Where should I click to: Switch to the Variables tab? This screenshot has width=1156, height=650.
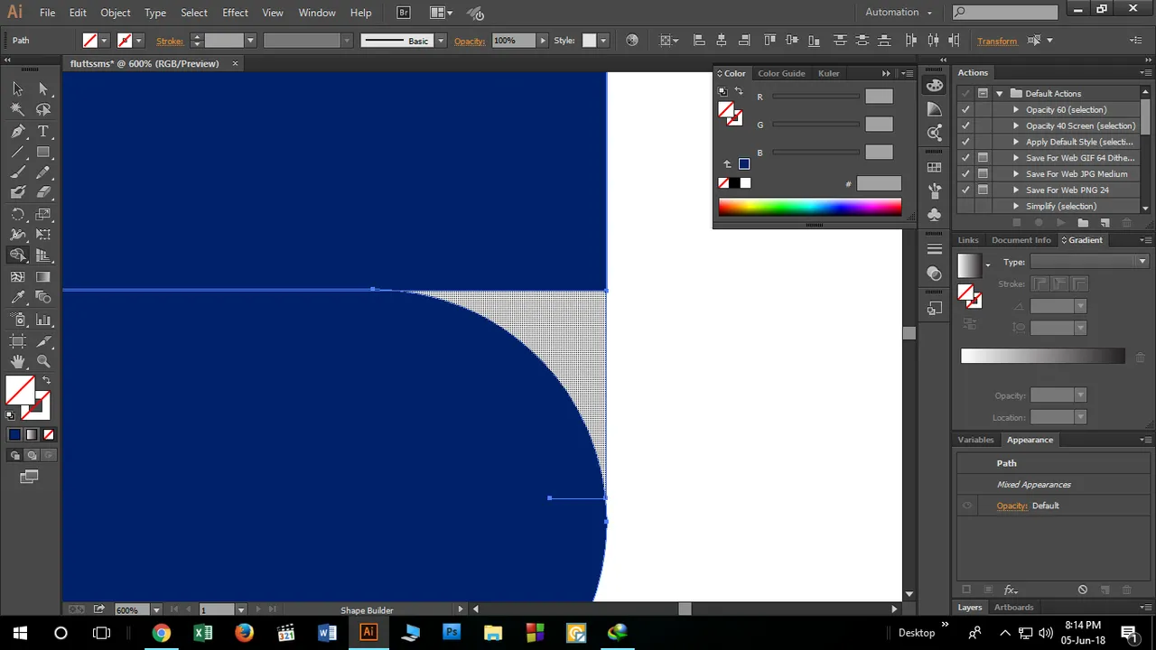pyautogui.click(x=975, y=440)
